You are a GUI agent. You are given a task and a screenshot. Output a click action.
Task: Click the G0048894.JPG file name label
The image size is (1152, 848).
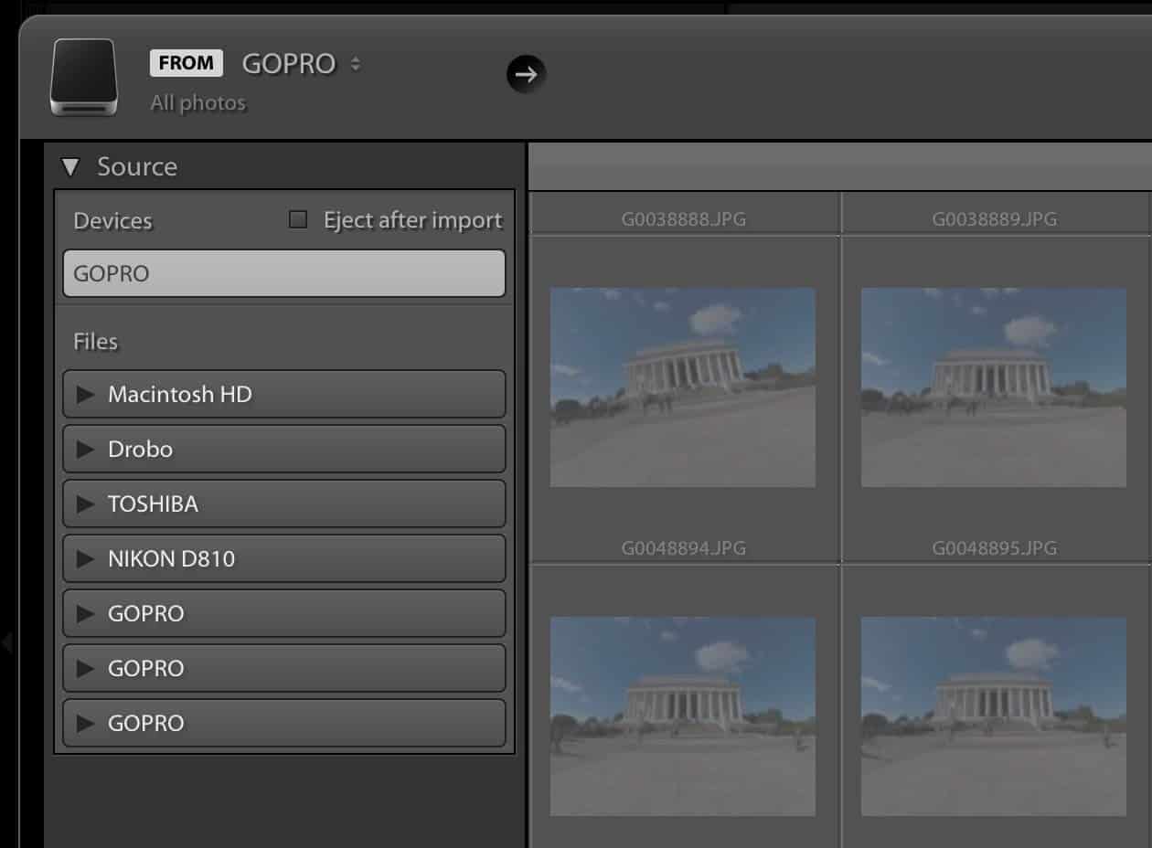(684, 548)
